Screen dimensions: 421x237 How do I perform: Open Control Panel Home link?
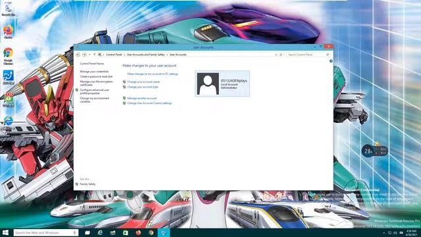(92, 64)
